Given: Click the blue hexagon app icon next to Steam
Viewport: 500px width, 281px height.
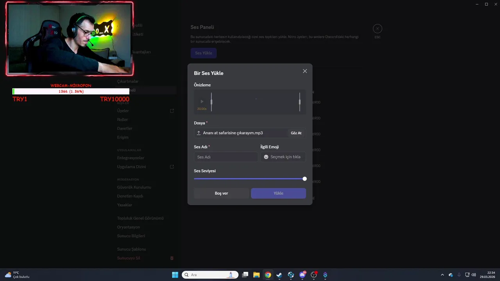Looking at the screenshot, I should 291,275.
